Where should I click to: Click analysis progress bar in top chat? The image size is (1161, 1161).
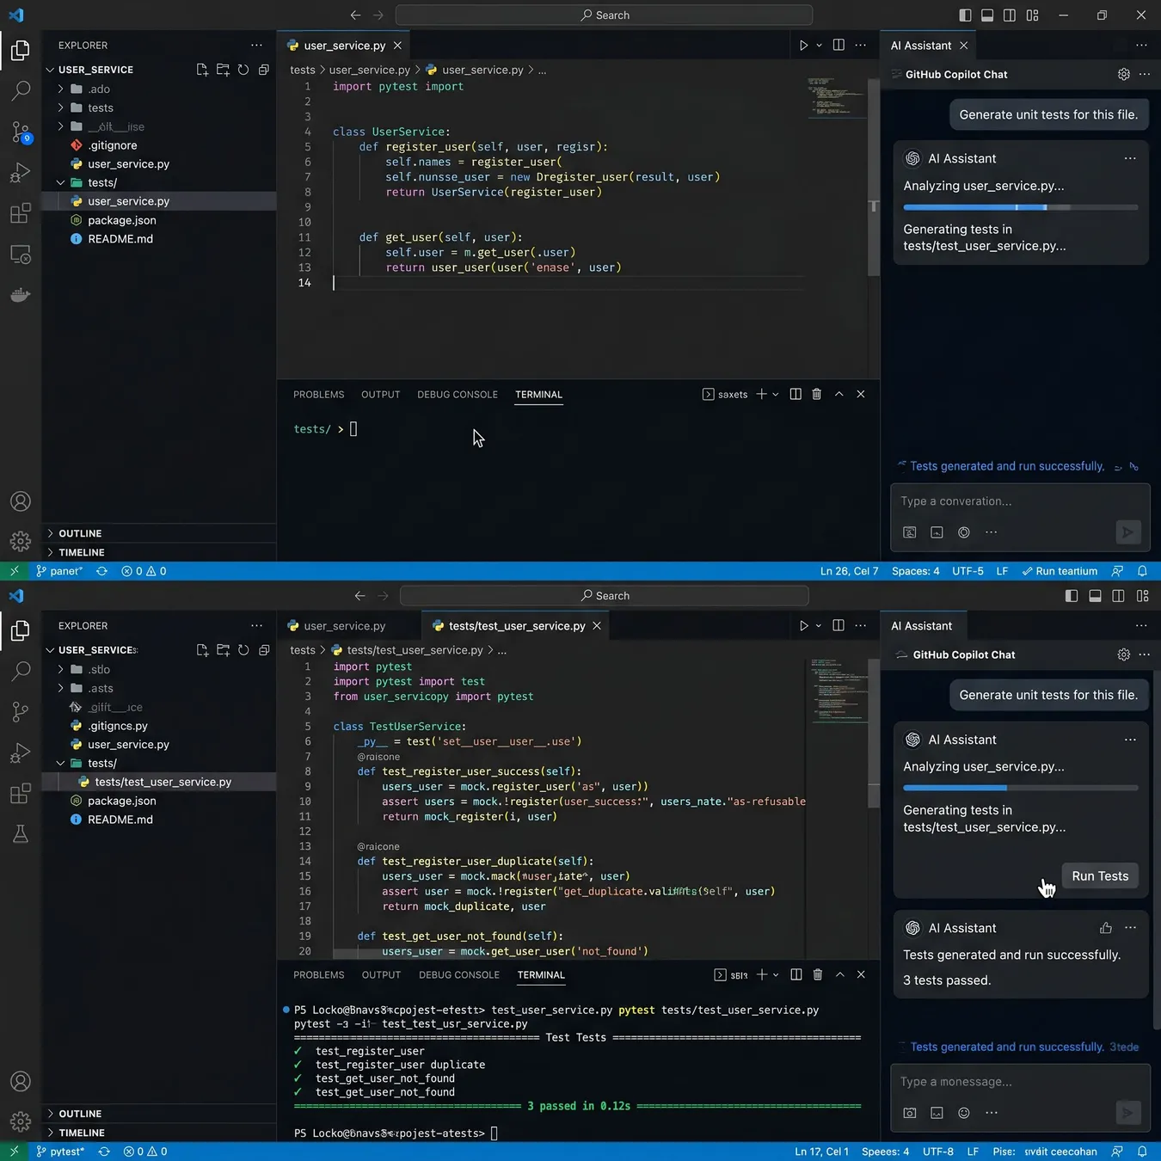click(x=1021, y=207)
